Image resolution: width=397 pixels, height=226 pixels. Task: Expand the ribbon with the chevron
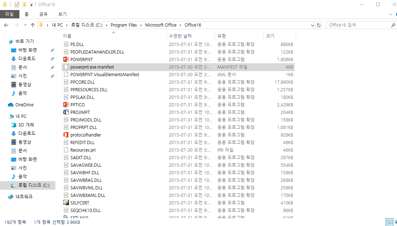[x=391, y=14]
